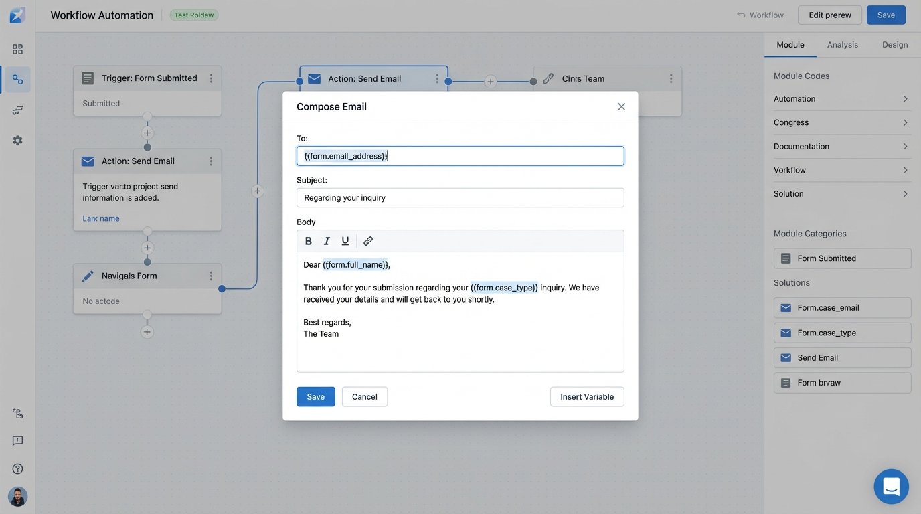Open settings via the gear icon

click(17, 140)
